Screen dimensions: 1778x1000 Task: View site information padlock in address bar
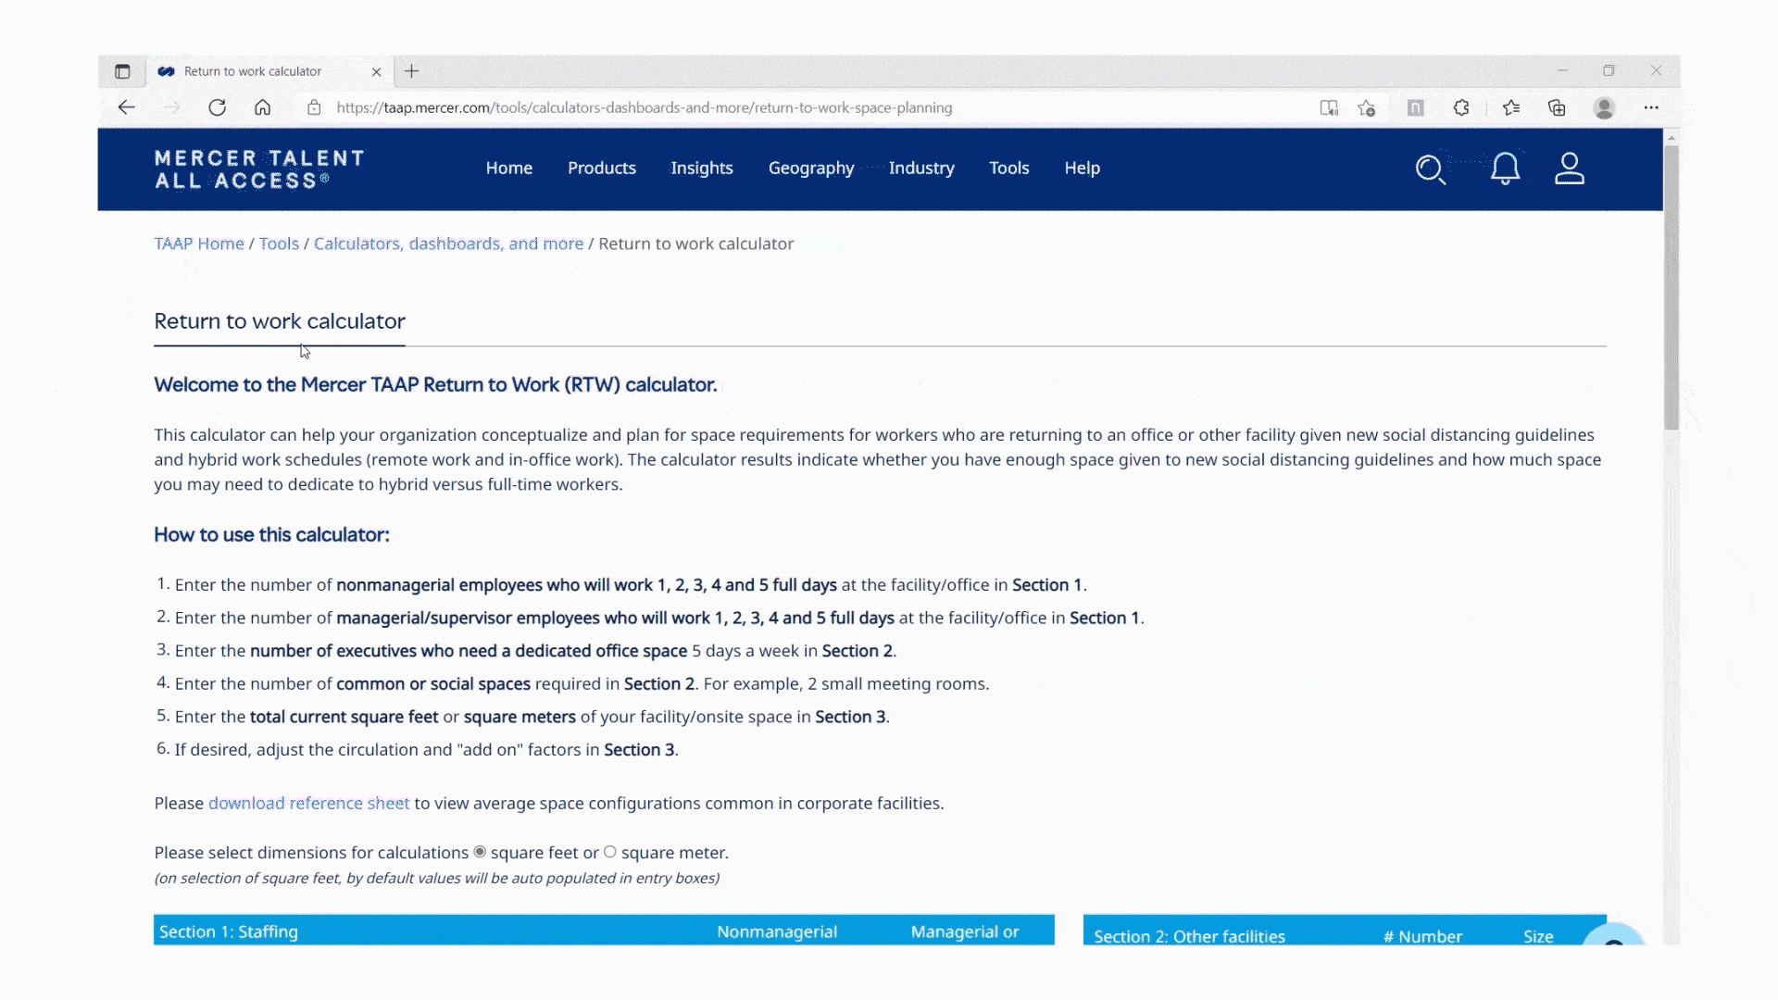(x=314, y=107)
